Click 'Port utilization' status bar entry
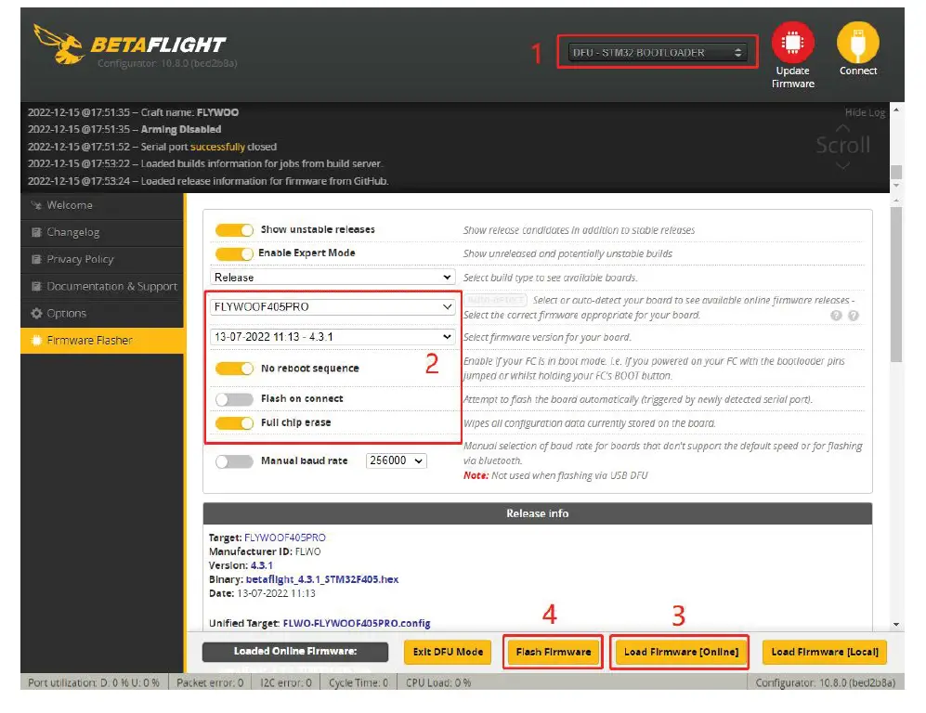The image size is (926, 713). click(x=93, y=683)
